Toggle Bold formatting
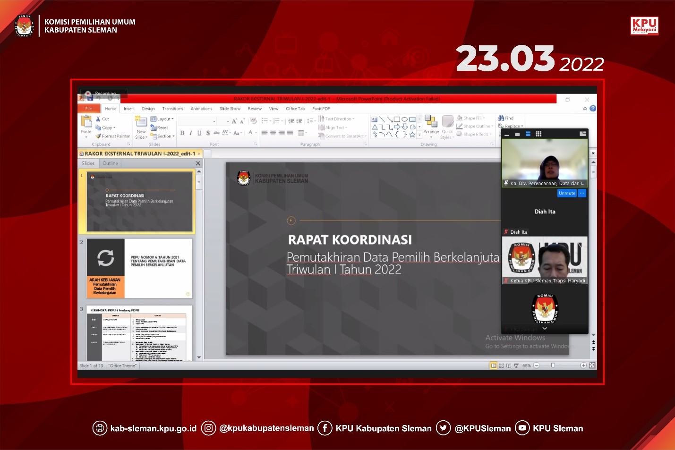Image resolution: width=675 pixels, height=450 pixels. (x=182, y=133)
